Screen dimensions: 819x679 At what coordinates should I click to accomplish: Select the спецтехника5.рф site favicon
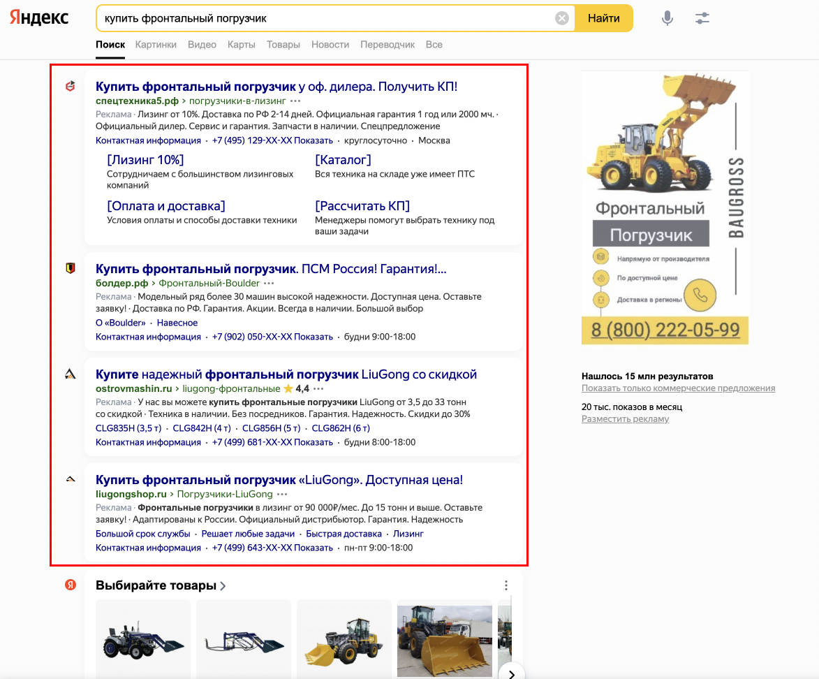tap(71, 87)
